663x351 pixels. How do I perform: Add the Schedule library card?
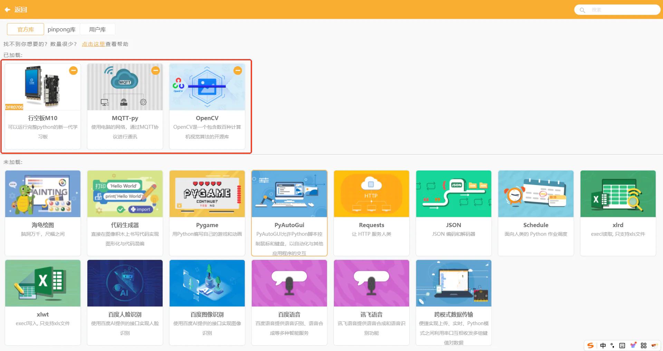point(536,213)
